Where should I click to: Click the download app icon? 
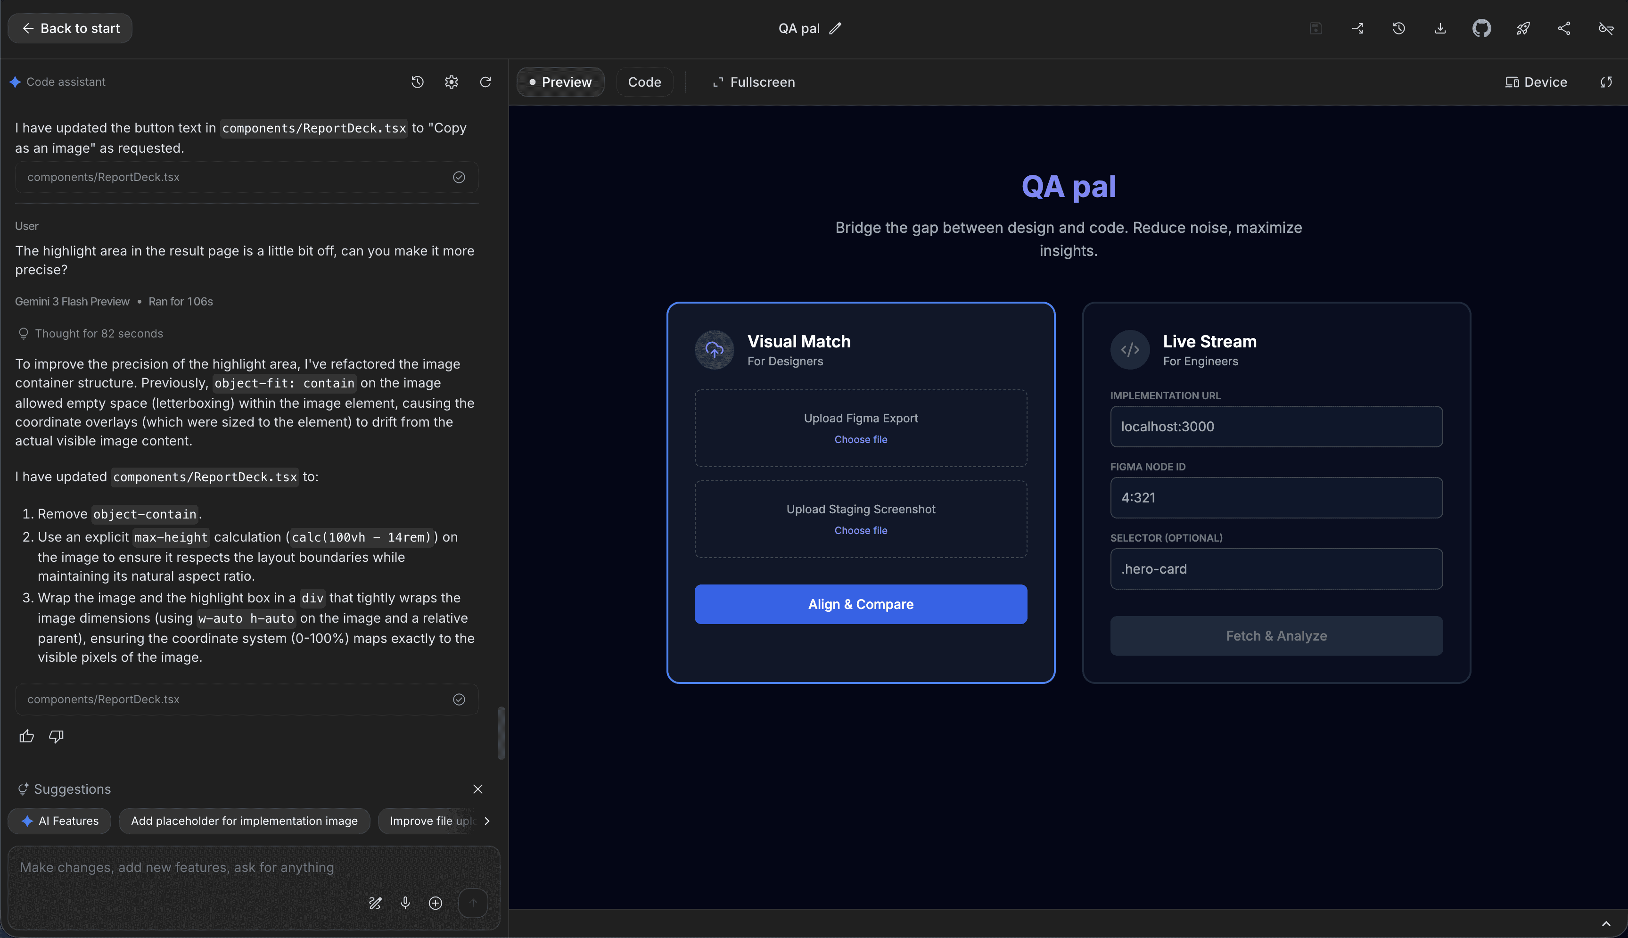(x=1440, y=28)
